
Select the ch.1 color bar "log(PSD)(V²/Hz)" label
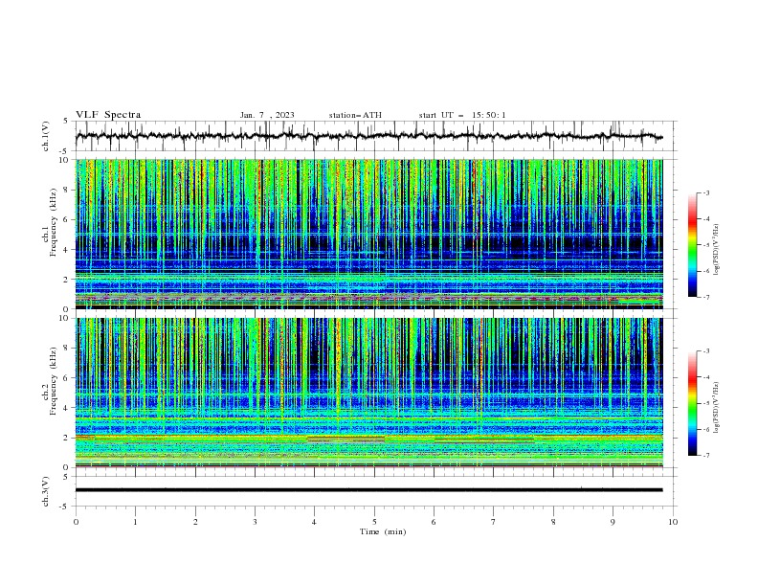point(716,250)
